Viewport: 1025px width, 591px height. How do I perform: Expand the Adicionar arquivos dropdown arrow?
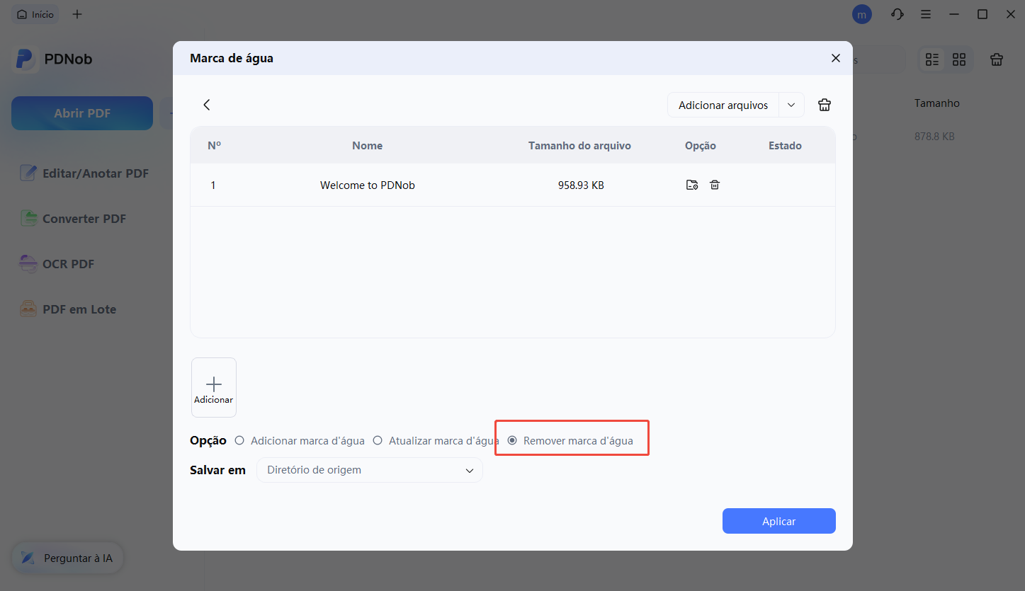791,104
